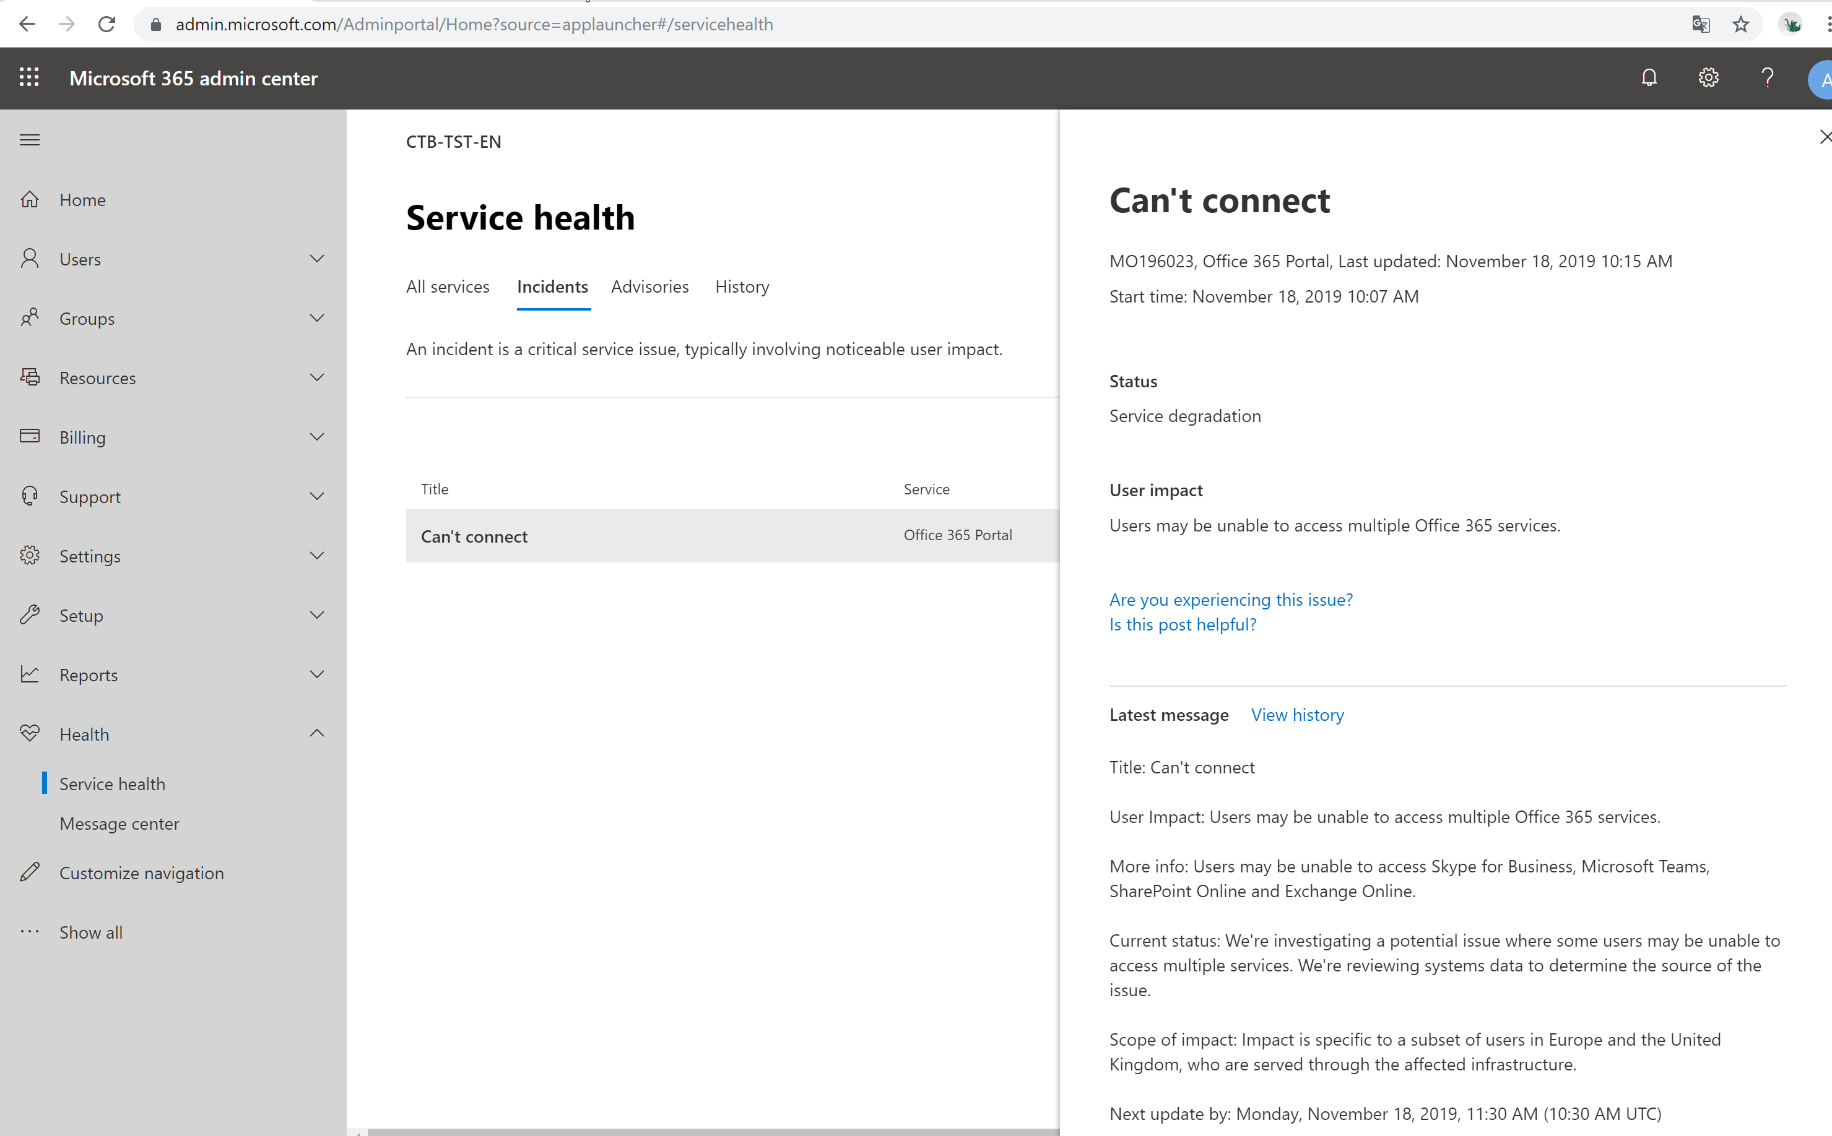Click the Users person icon

(30, 259)
